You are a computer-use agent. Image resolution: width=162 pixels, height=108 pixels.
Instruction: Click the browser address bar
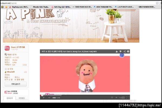pos(77,3)
